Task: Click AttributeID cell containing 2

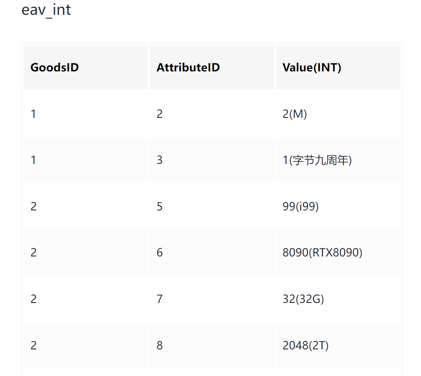Action: (159, 114)
